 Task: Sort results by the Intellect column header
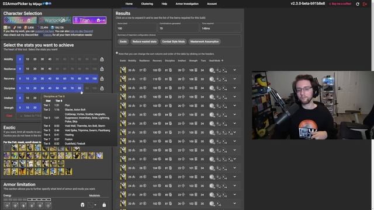[x=182, y=61]
